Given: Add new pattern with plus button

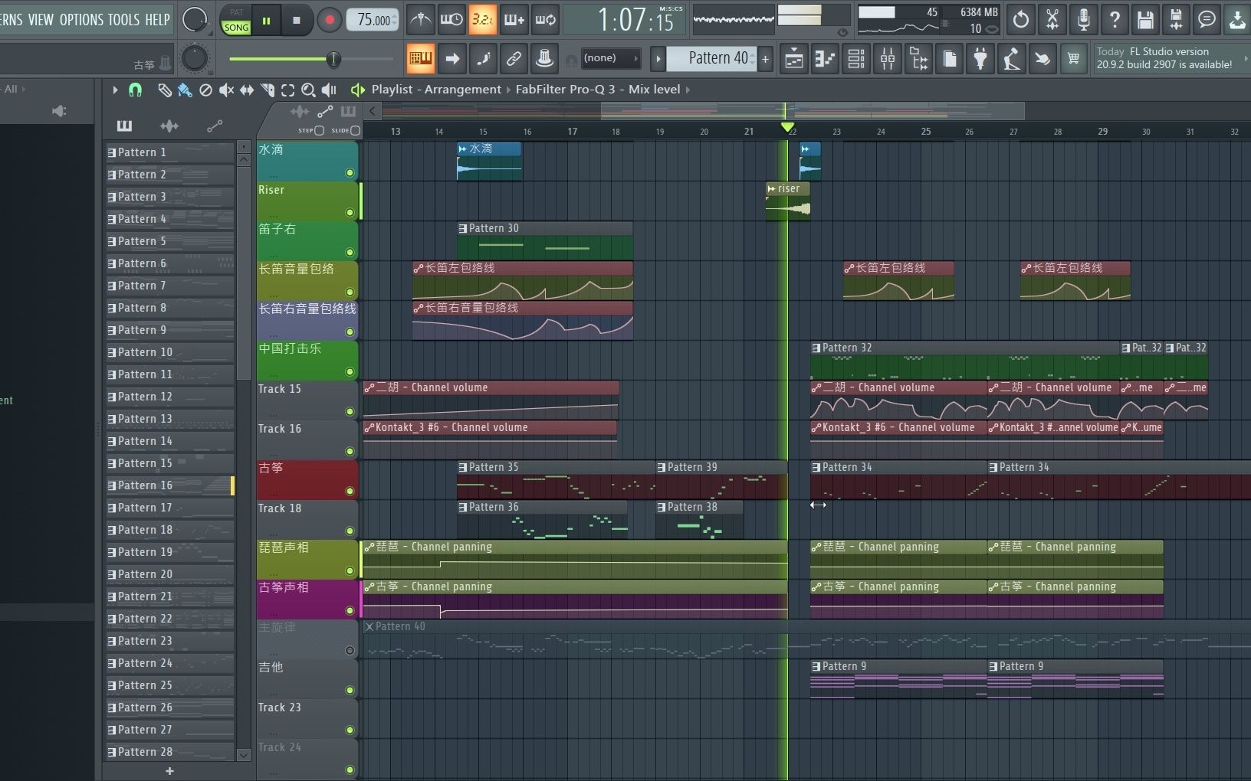Looking at the screenshot, I should point(765,58).
